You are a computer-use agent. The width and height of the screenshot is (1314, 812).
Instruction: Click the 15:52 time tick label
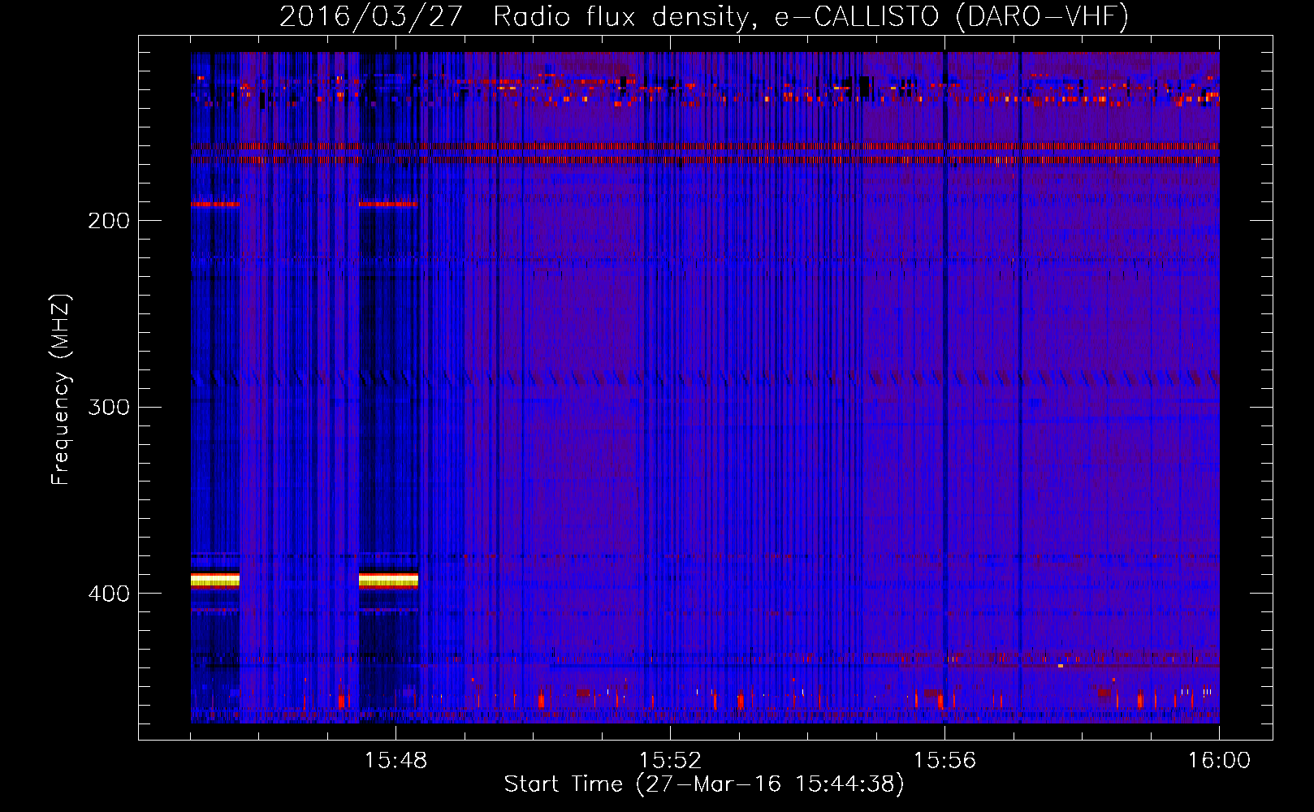coord(670,761)
